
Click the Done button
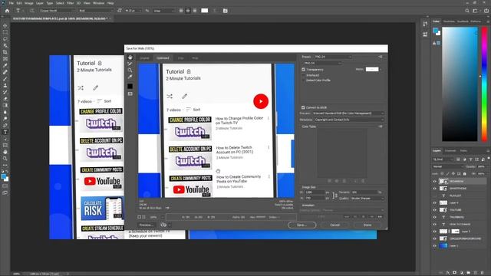[367, 225]
